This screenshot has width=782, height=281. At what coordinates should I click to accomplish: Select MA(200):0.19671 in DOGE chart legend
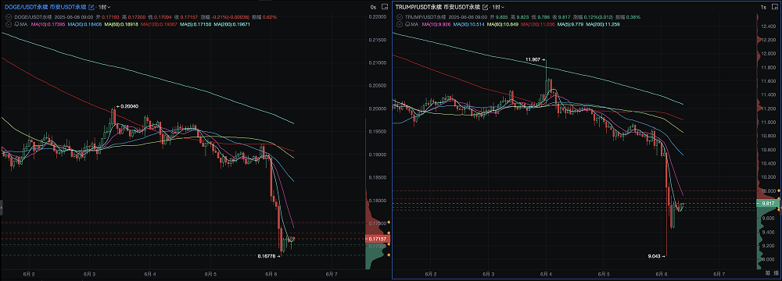[232, 24]
